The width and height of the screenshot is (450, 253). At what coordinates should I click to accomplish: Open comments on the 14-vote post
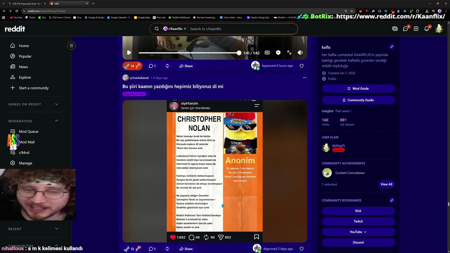152,66
